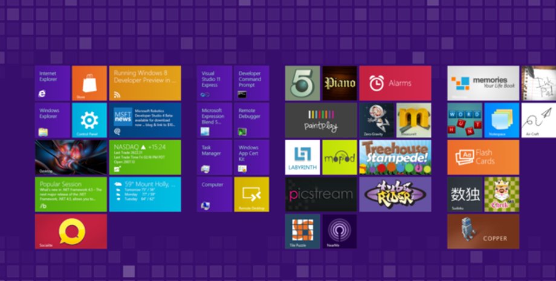The image size is (556, 281).
Task: Open the NearMe app tile
Action: 339,231
